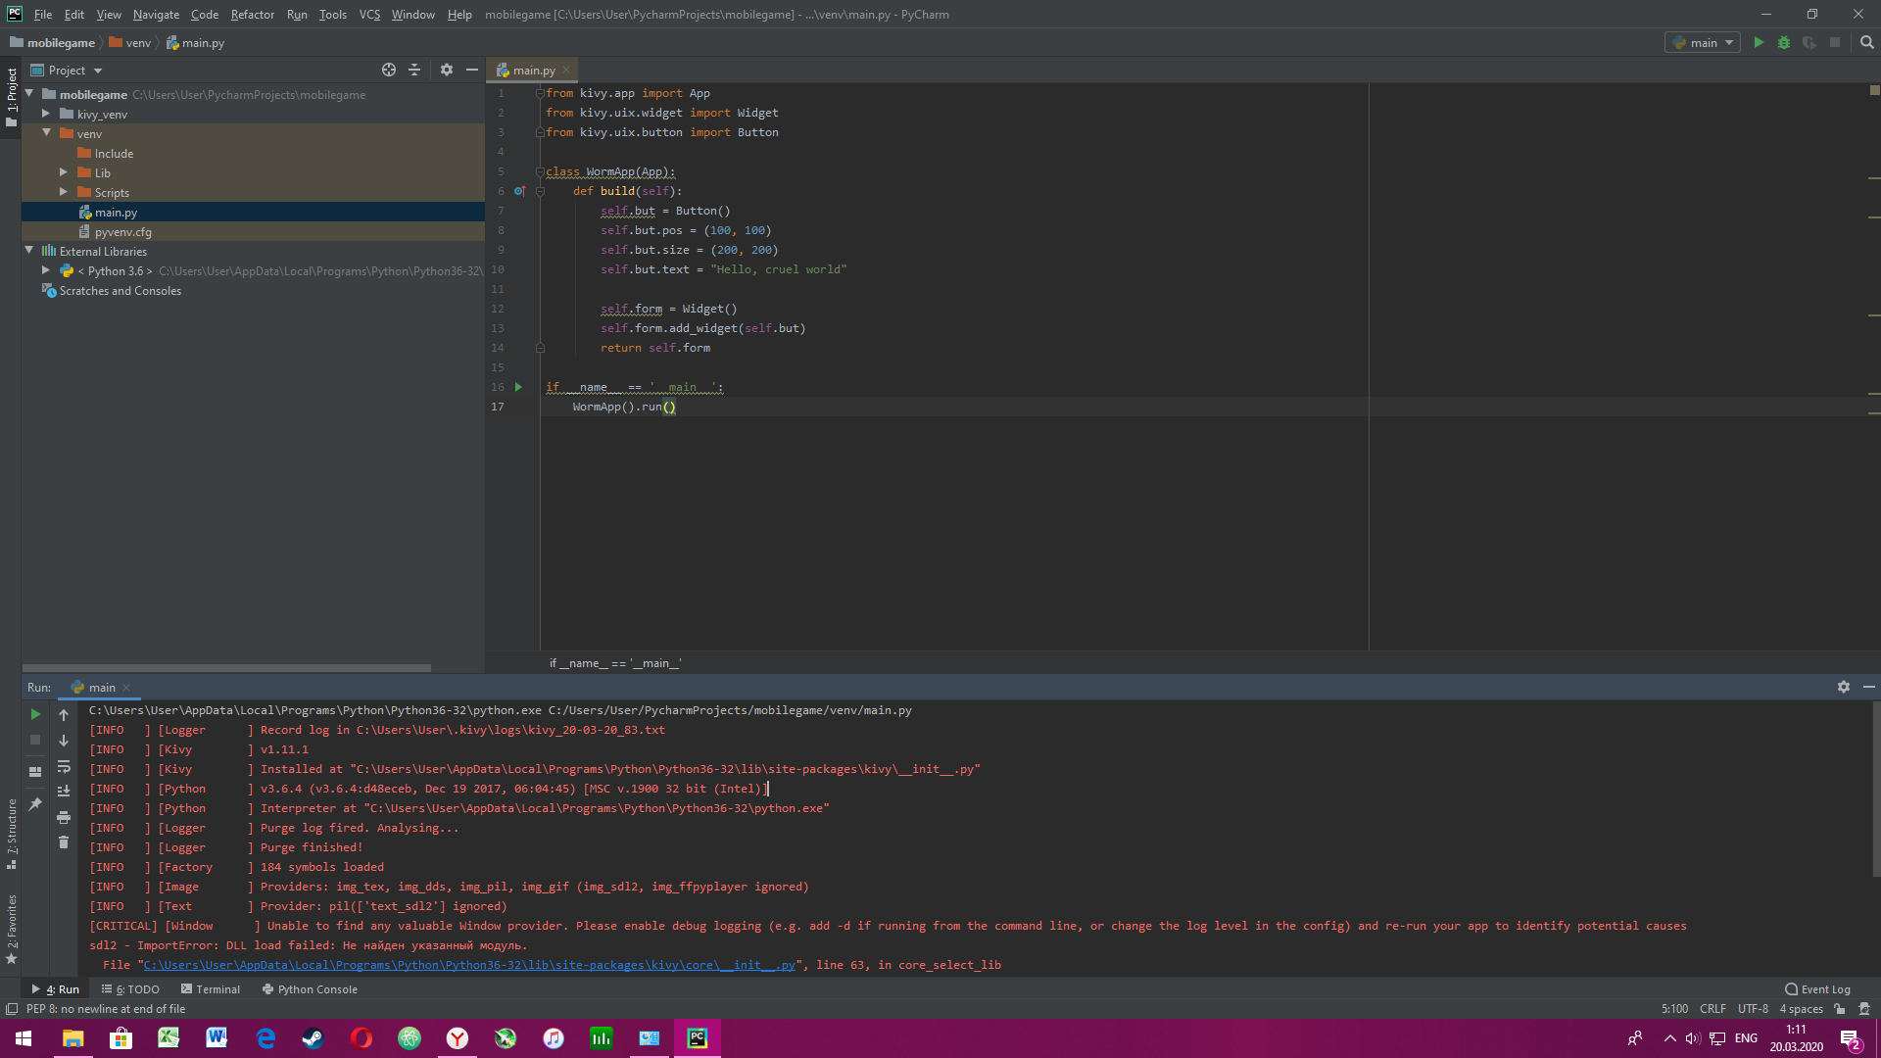Expand the Python 3.6 library node
The width and height of the screenshot is (1881, 1058).
click(46, 270)
